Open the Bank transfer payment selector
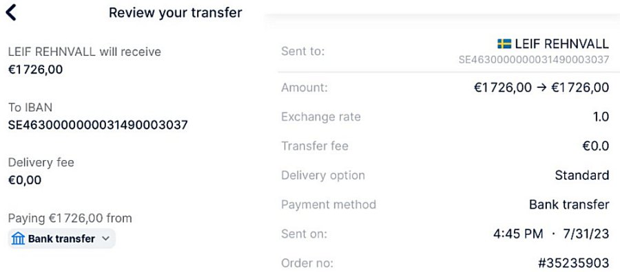The width and height of the screenshot is (620, 272). [x=62, y=238]
